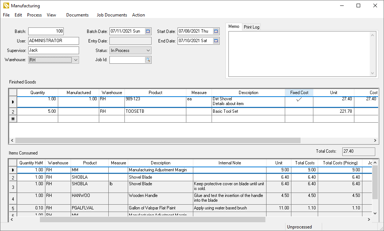This screenshot has height=231, width=384.
Task: Toggle Fixed Cost for Basic Tool Set row
Action: click(x=299, y=111)
